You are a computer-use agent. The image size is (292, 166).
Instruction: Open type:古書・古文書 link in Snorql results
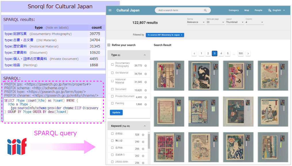click(x=19, y=40)
